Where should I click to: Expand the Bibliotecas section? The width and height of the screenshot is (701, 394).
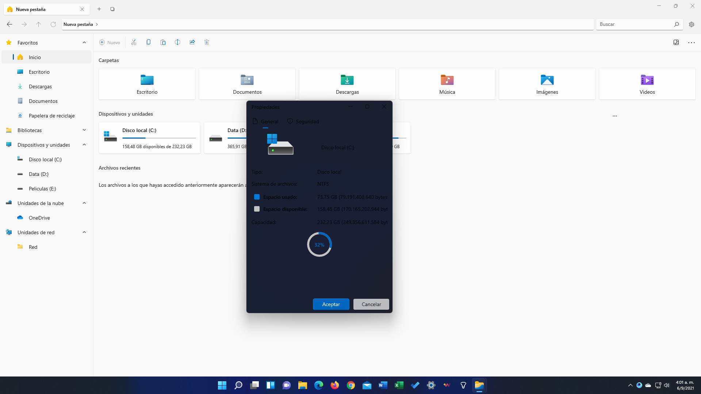pyautogui.click(x=84, y=130)
